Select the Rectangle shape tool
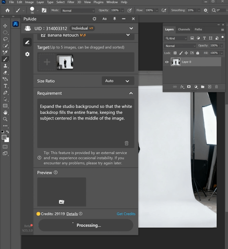Image resolution: width=228 pixels, height=249 pixels. (5, 106)
